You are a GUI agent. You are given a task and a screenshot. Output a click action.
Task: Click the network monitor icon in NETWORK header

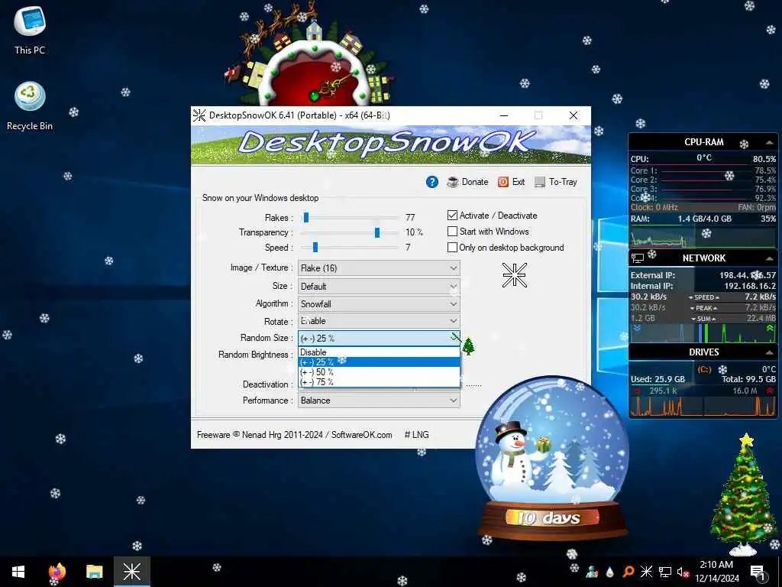[x=638, y=258]
